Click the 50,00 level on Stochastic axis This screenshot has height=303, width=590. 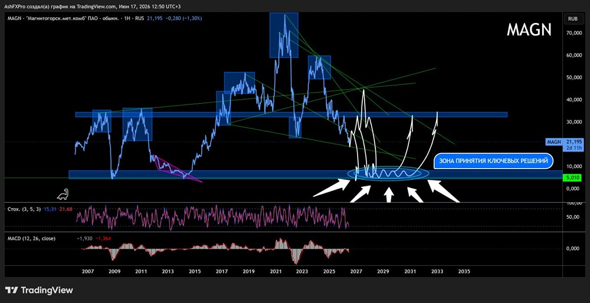(574, 217)
